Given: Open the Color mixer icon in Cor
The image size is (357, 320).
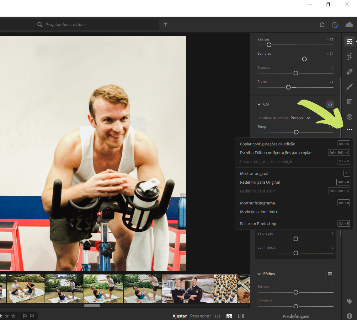Looking at the screenshot, I should [x=330, y=104].
